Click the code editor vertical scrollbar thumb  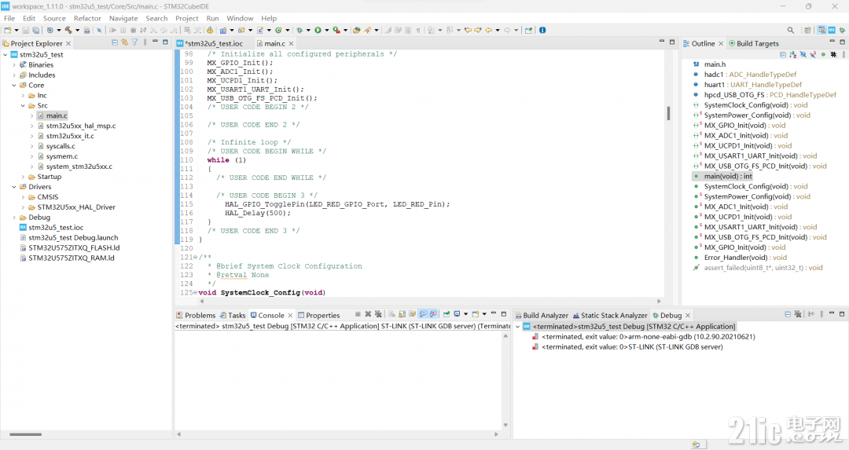tap(668, 113)
